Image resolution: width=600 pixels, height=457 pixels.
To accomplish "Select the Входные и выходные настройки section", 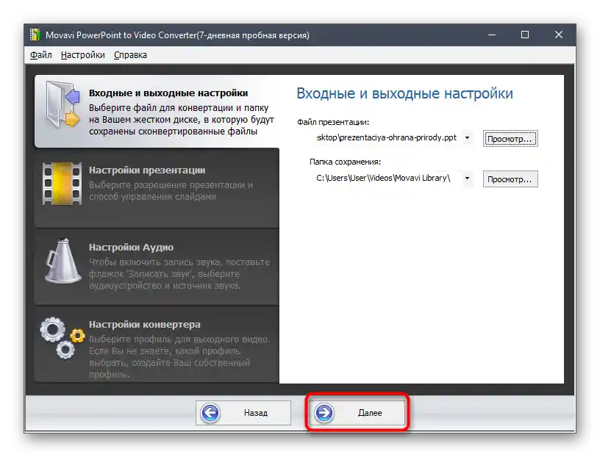I will pos(157,111).
